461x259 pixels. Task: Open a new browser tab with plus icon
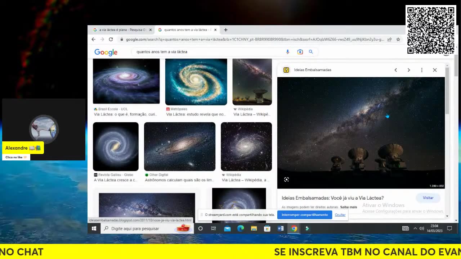tap(226, 30)
